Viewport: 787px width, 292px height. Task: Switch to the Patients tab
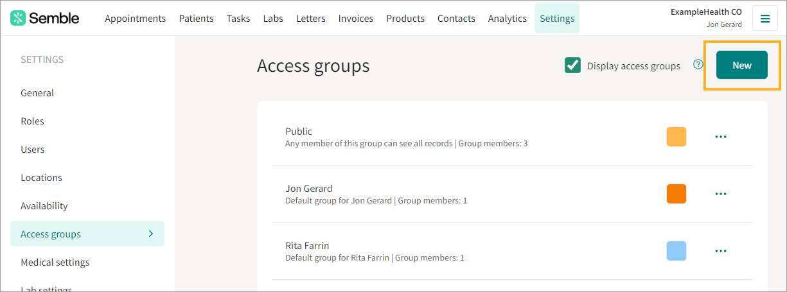point(197,18)
